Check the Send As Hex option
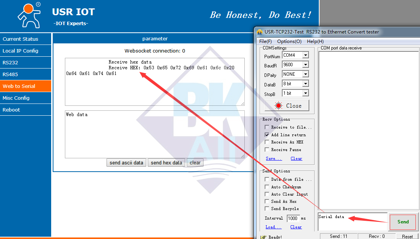Image resolution: width=420 pixels, height=239 pixels. pyautogui.click(x=267, y=201)
